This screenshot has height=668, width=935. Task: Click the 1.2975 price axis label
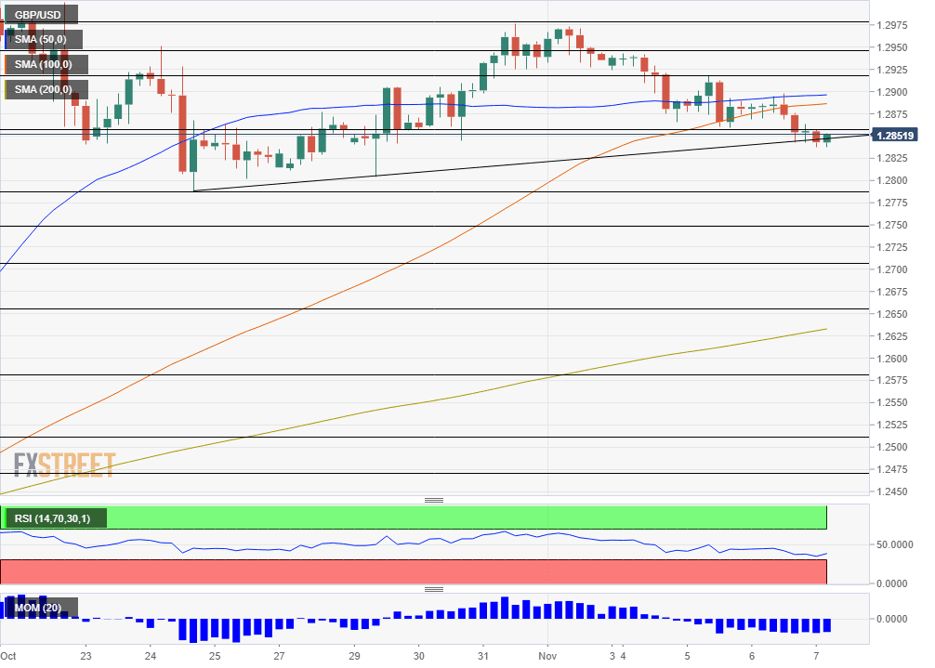(x=892, y=26)
